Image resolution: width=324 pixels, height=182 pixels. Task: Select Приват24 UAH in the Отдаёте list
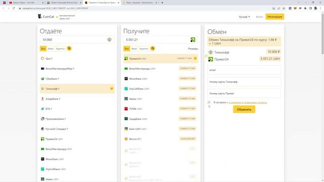click(x=77, y=139)
